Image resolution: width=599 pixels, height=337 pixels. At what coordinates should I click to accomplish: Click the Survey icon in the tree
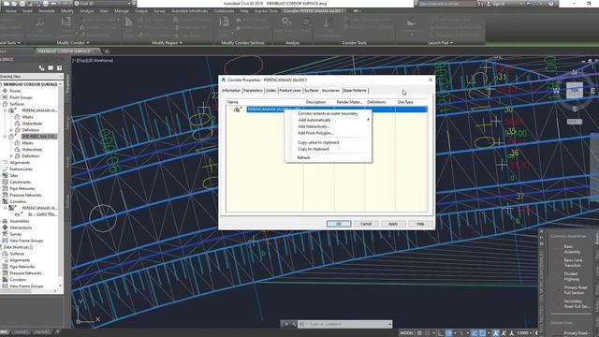(5, 234)
